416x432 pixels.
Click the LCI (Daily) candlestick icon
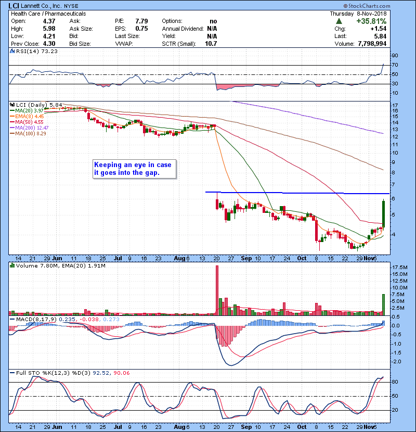point(12,105)
